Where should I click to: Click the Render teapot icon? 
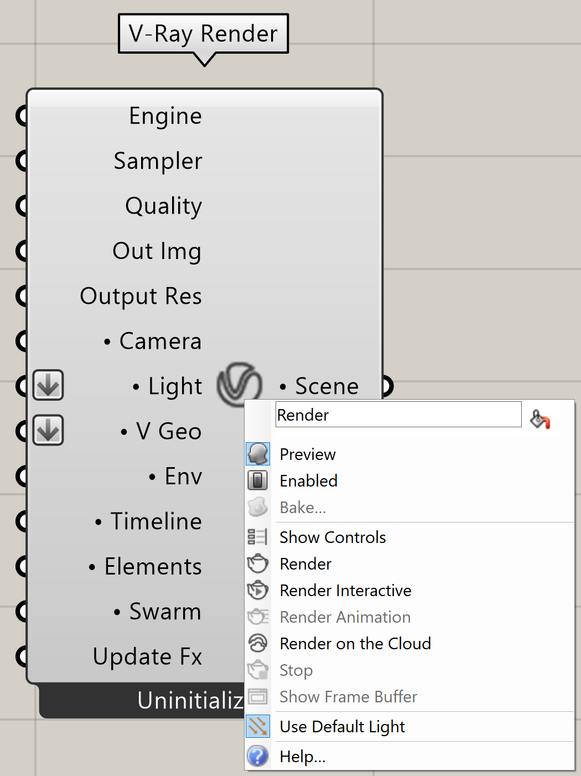point(258,563)
